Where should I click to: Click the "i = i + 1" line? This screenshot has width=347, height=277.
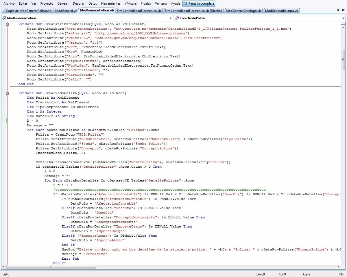[63, 186]
